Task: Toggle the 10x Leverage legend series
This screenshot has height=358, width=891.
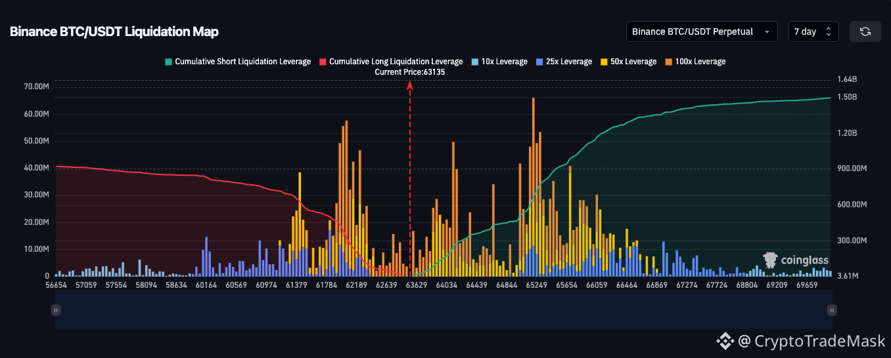Action: (499, 62)
